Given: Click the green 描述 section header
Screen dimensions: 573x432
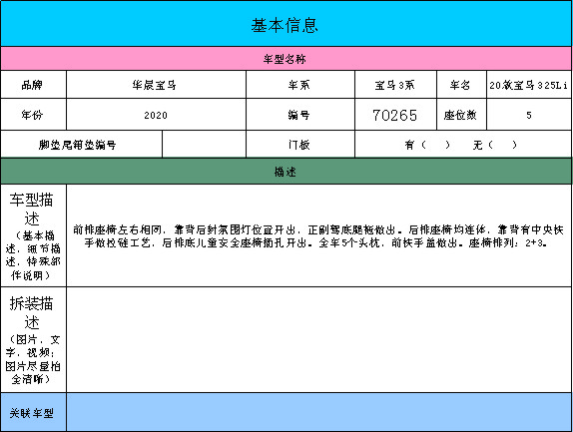Looking at the screenshot, I should click(x=286, y=172).
